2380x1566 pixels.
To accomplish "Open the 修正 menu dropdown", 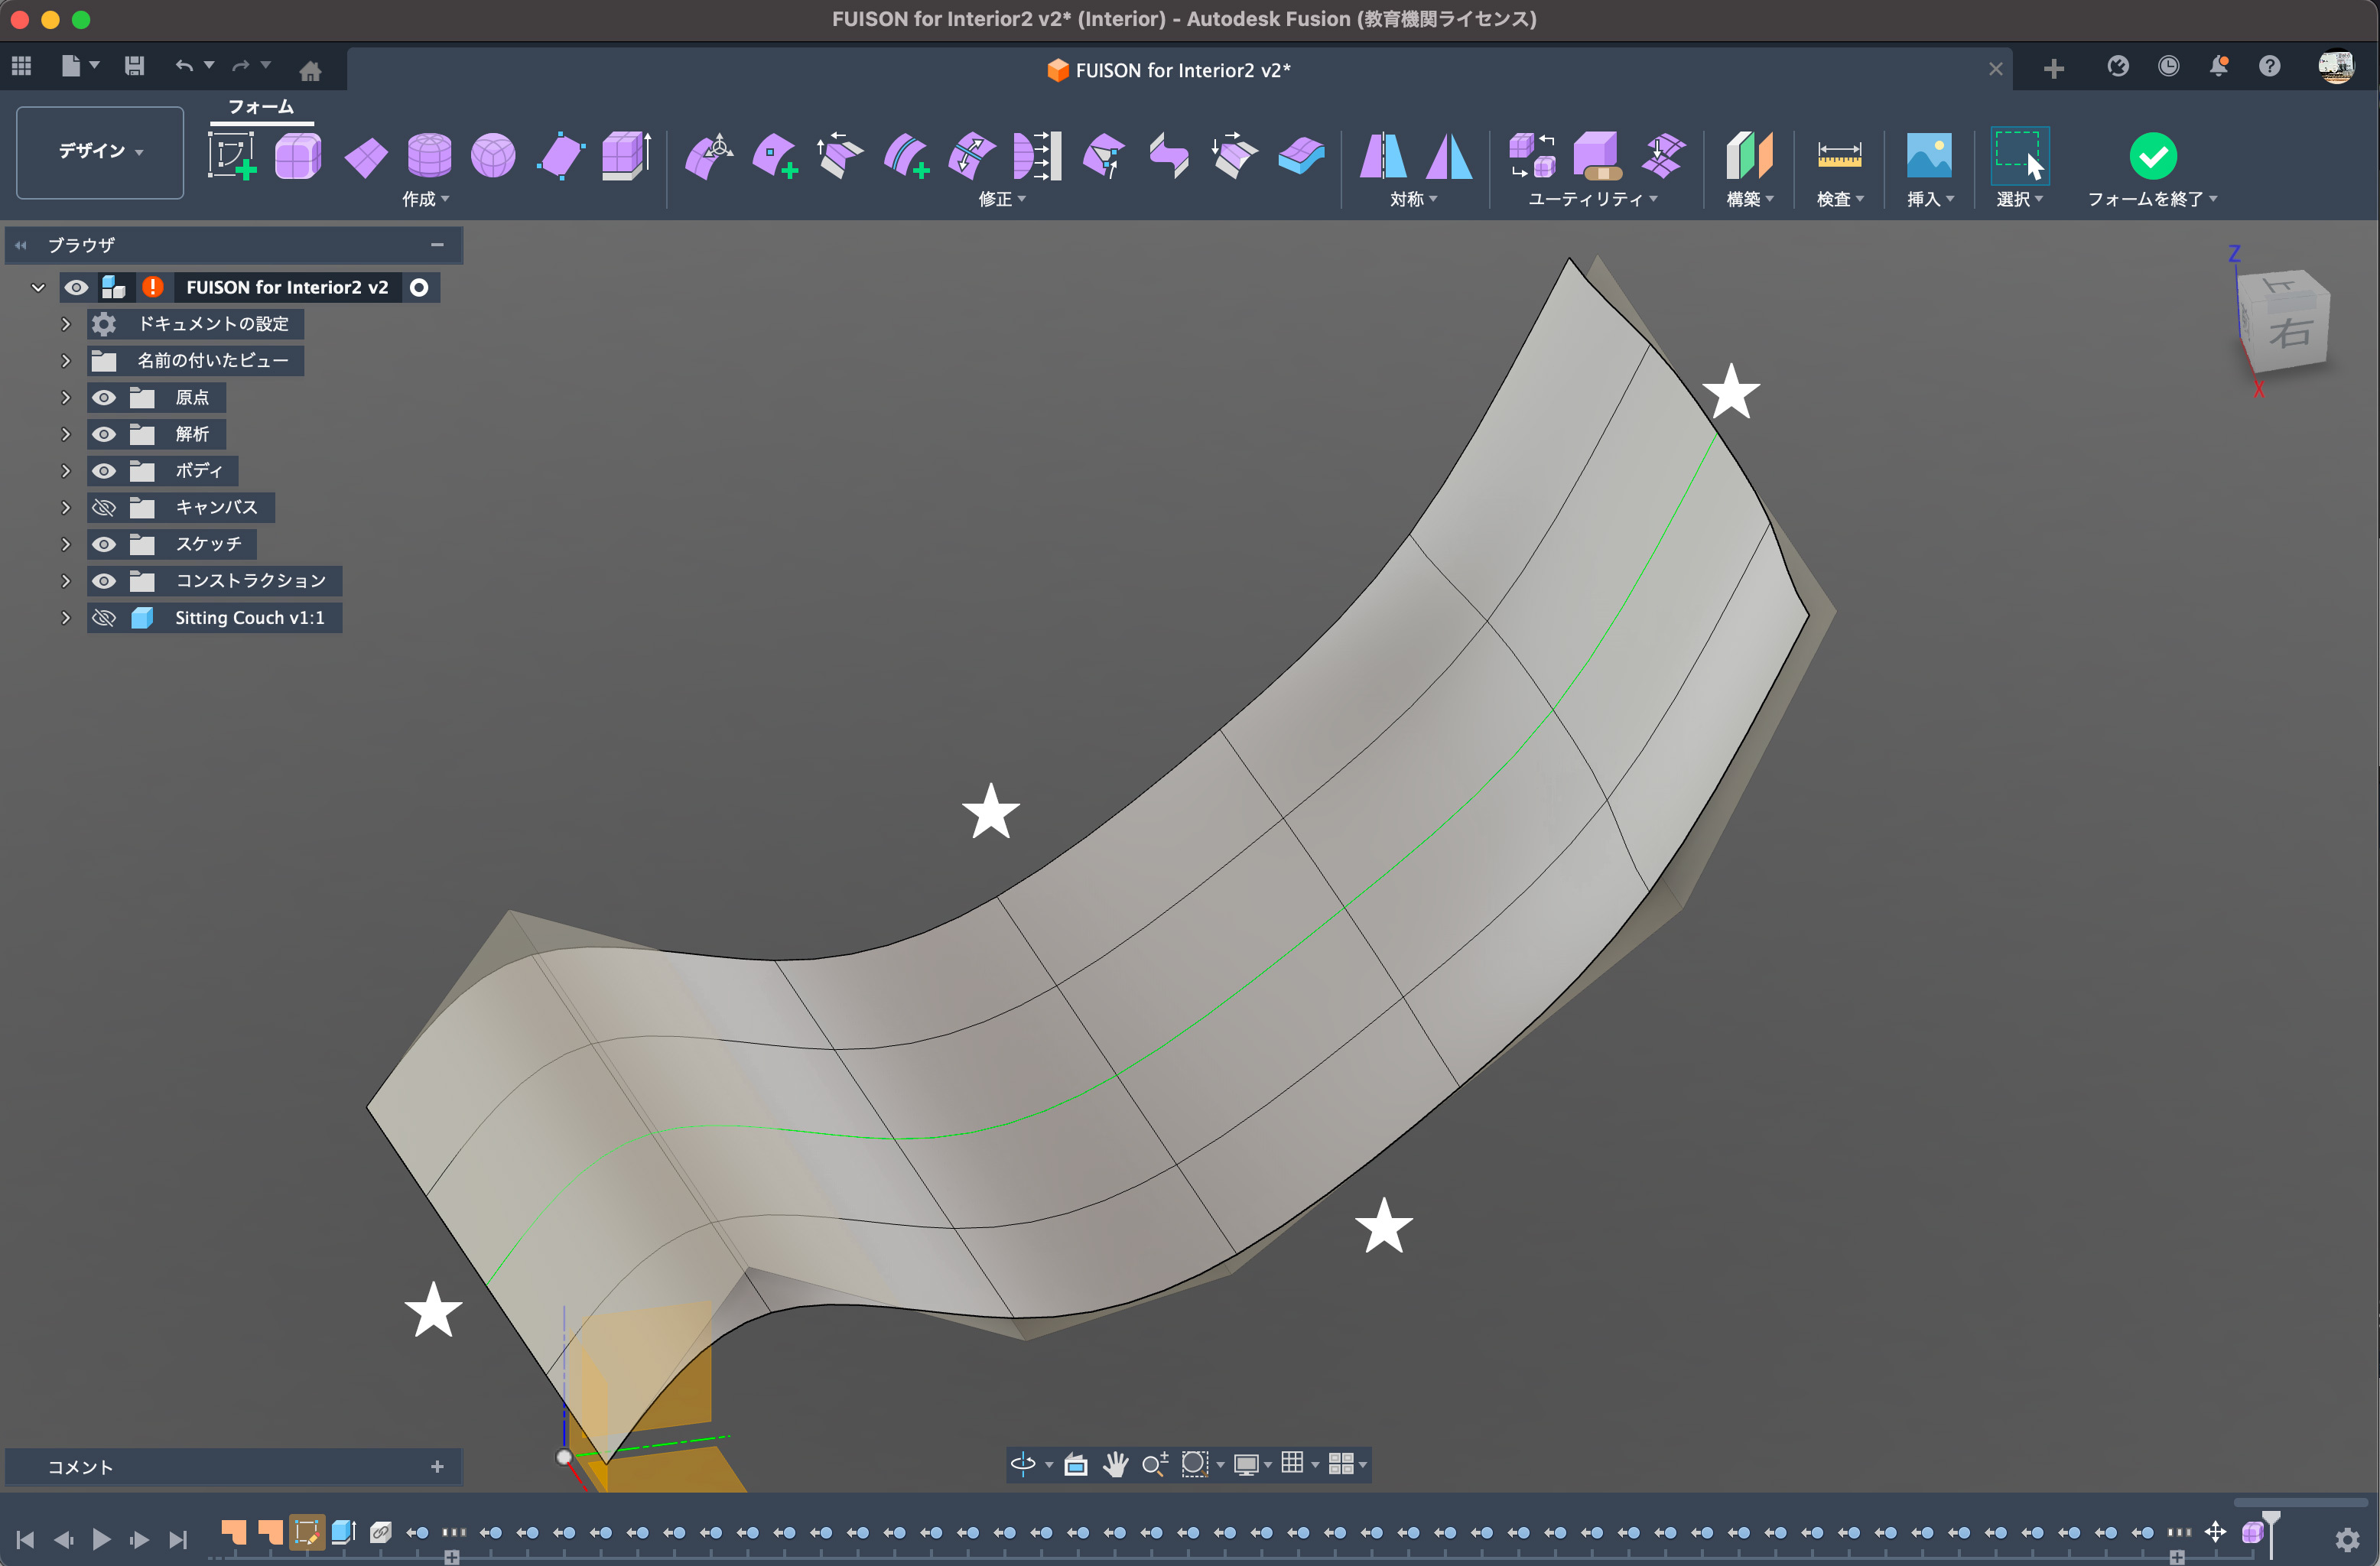I will pos(1001,199).
